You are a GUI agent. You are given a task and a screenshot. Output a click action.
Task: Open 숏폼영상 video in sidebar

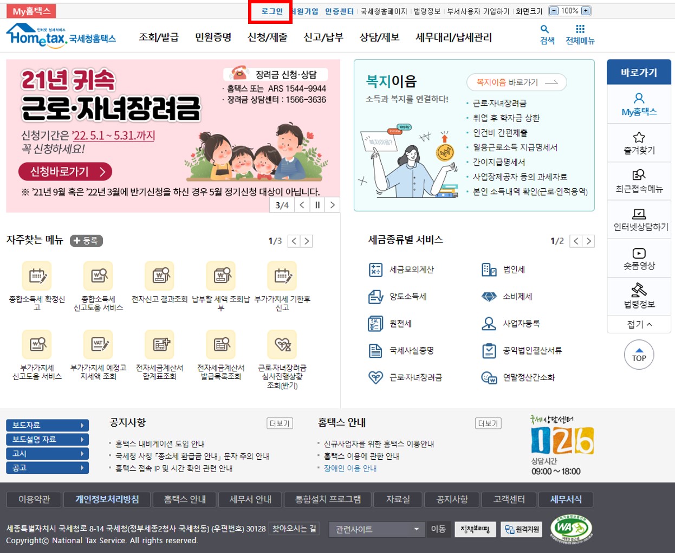click(639, 259)
